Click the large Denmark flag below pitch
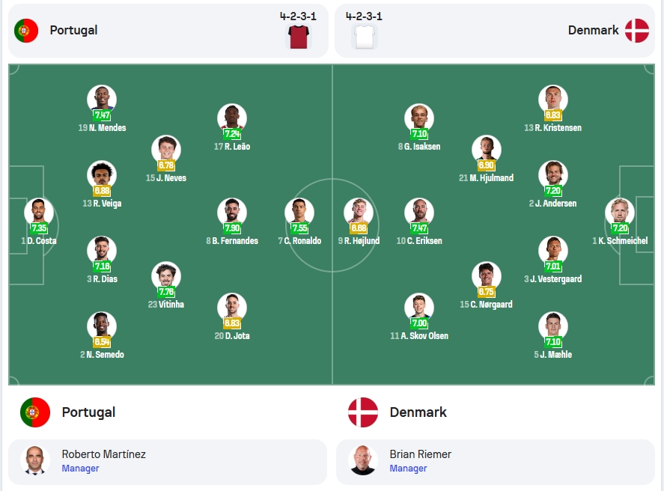The width and height of the screenshot is (664, 491). click(x=363, y=412)
